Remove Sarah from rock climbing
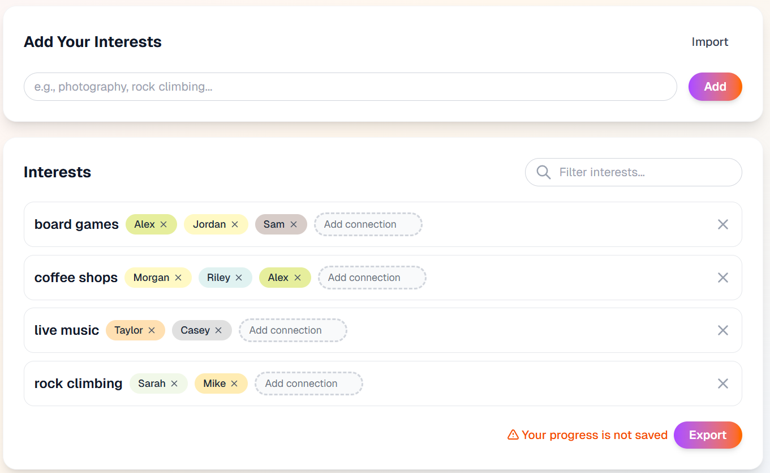Screen dimensions: 770x473 (x=175, y=383)
